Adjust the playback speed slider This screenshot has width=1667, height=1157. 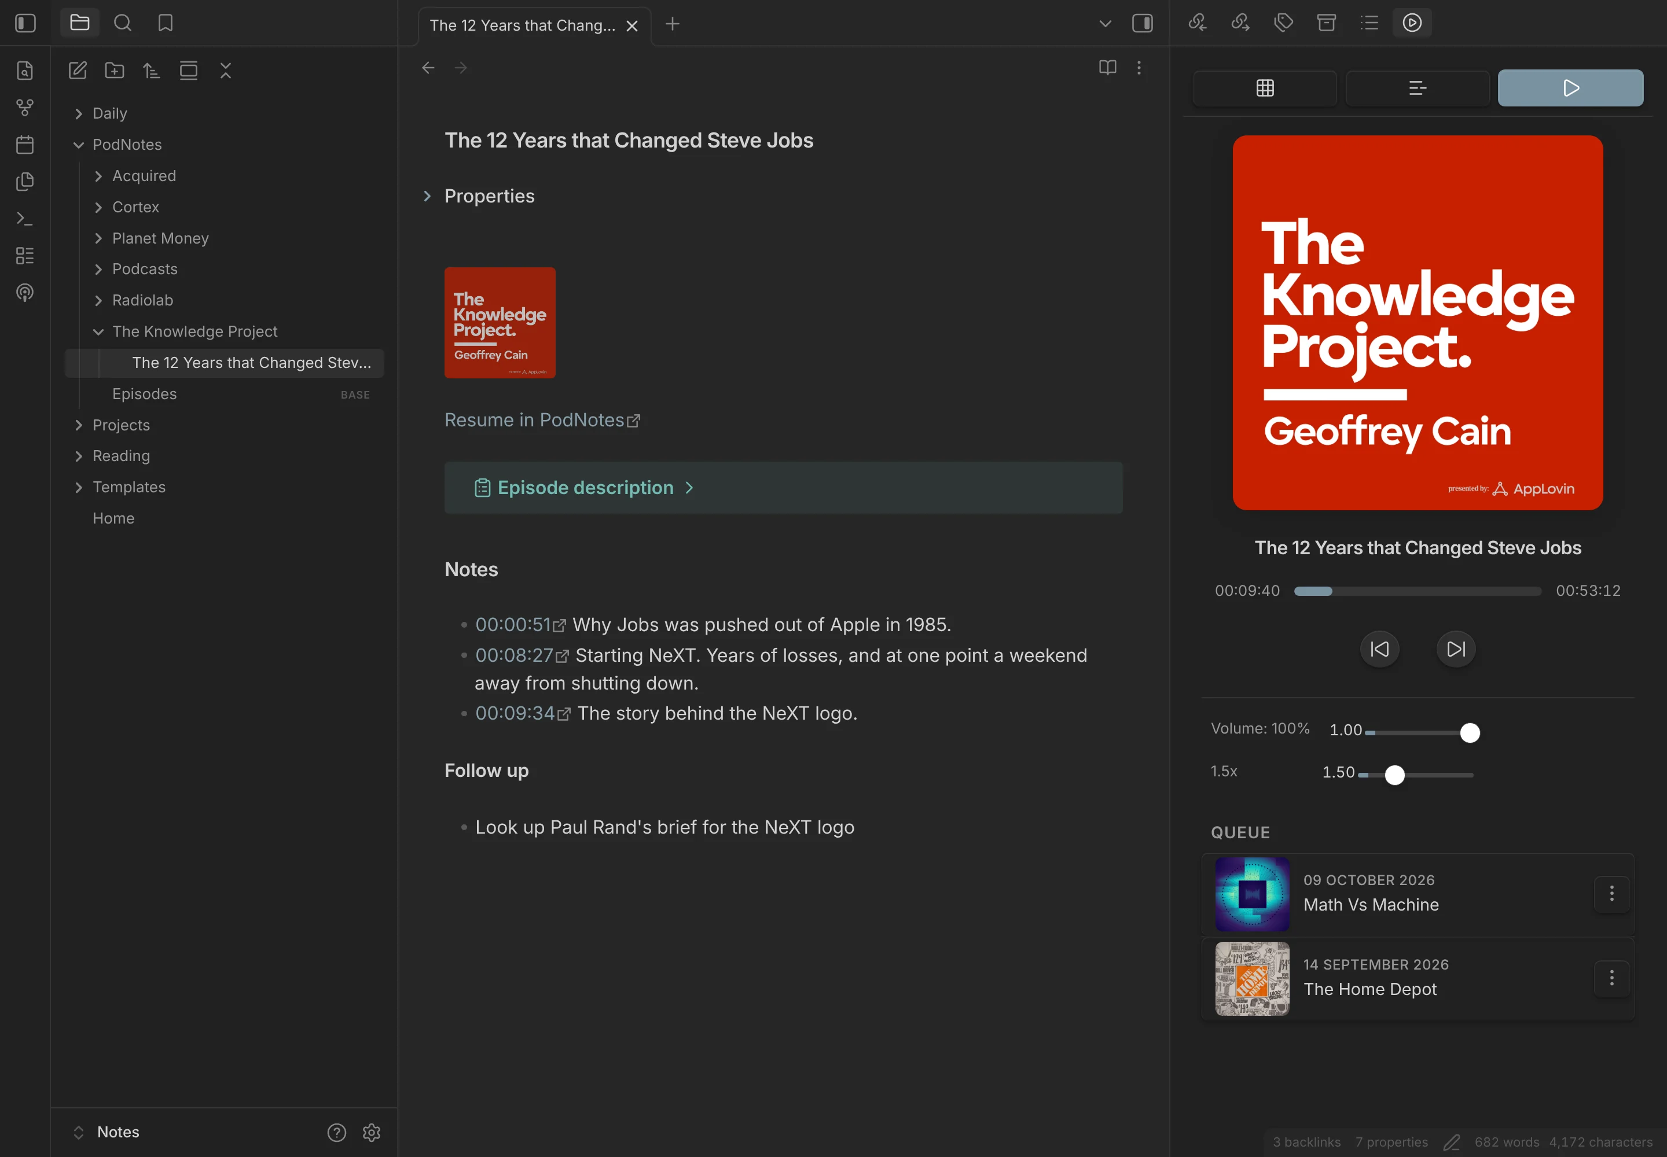[1416, 775]
